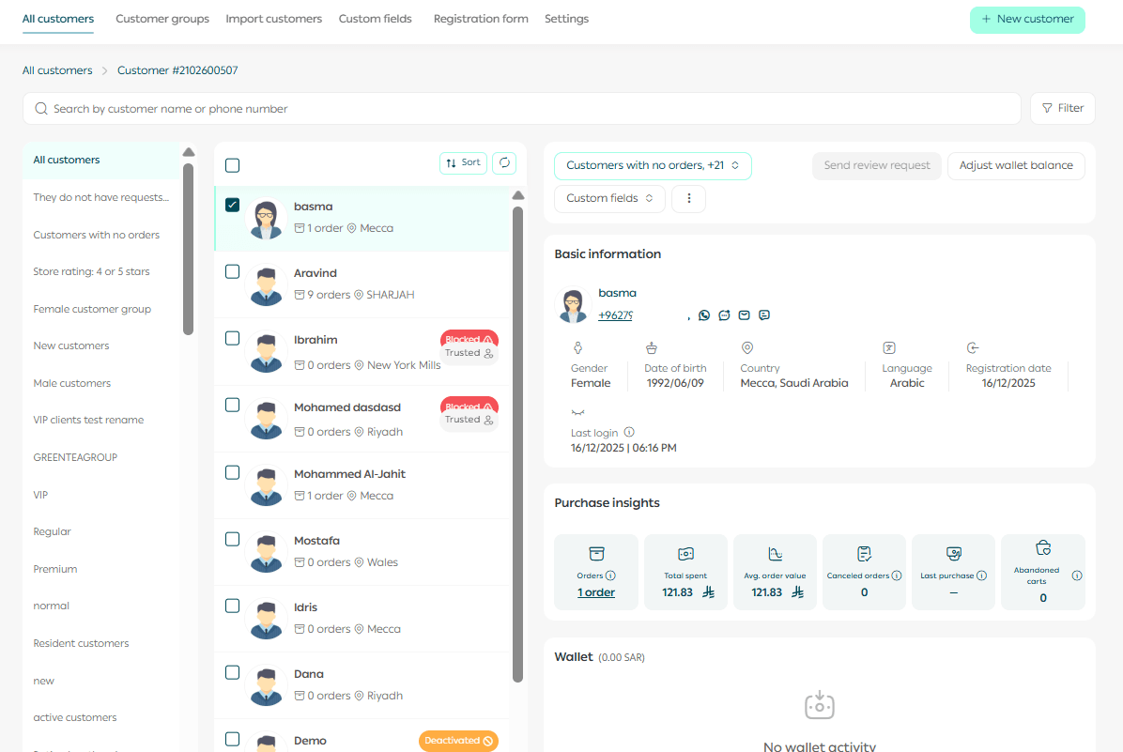The width and height of the screenshot is (1123, 752).
Task: Click the SMS message icon after the email icon
Action: [x=764, y=315]
